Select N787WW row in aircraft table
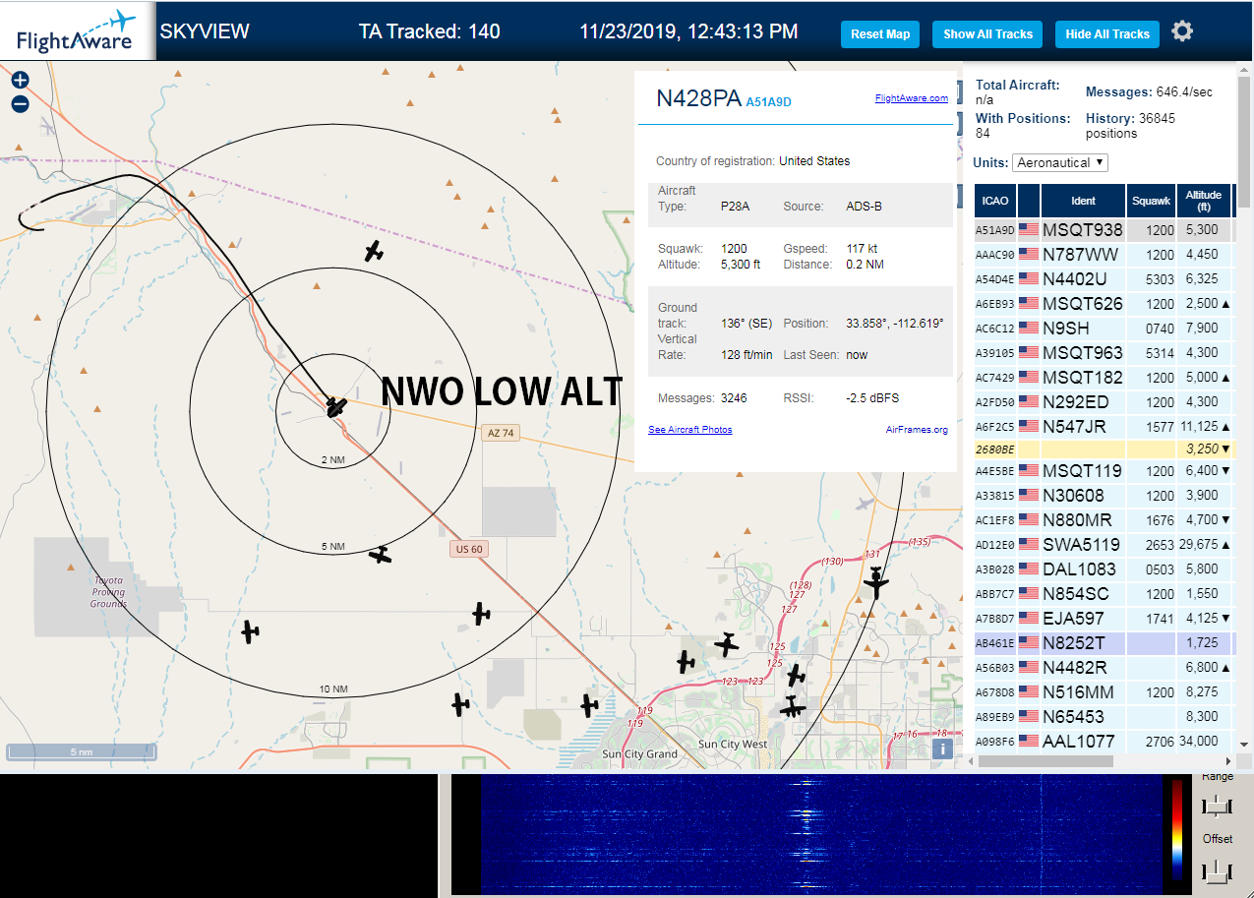This screenshot has width=1254, height=898. click(1104, 255)
